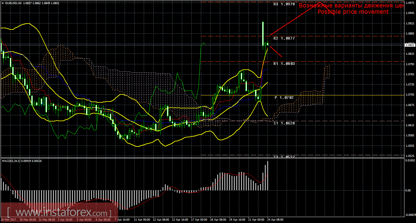Select the R3 1.0978 pivot label
The image size is (416, 223).
click(284, 4)
